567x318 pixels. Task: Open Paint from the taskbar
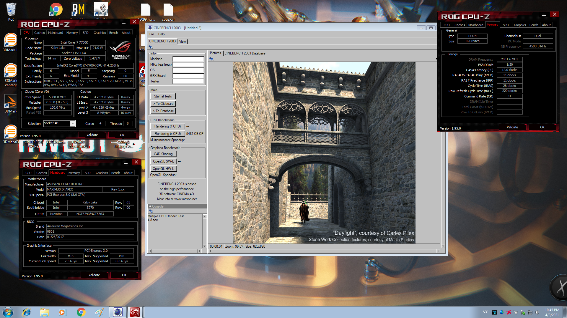click(99, 312)
